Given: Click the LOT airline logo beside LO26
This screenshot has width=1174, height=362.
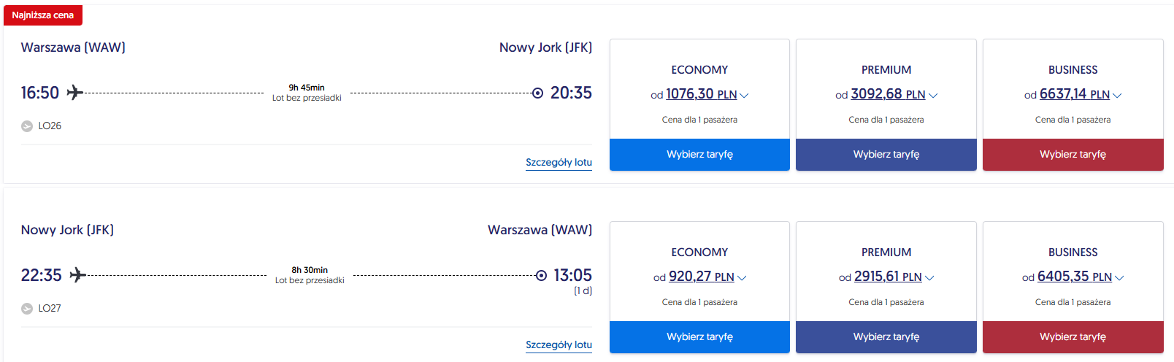Looking at the screenshot, I should [x=27, y=126].
